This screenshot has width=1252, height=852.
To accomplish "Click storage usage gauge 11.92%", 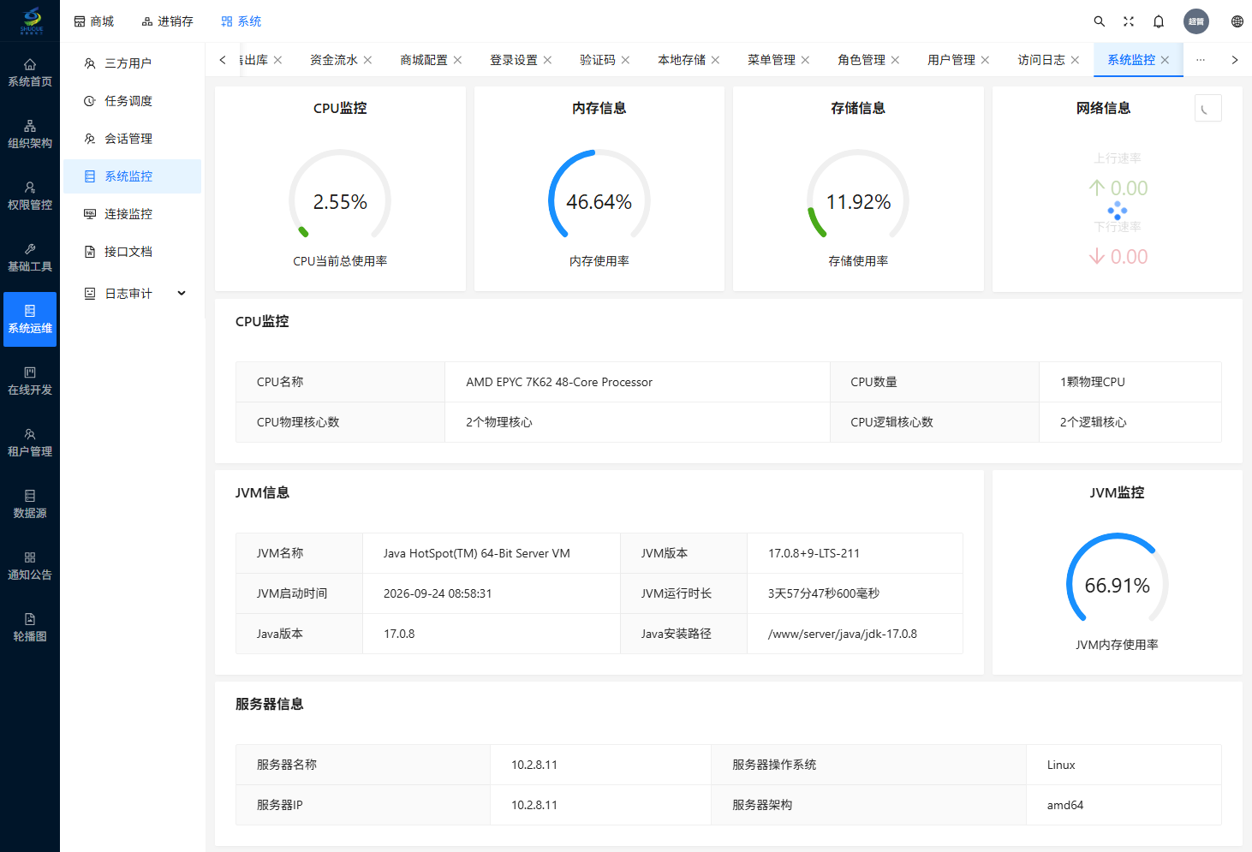I will [858, 200].
